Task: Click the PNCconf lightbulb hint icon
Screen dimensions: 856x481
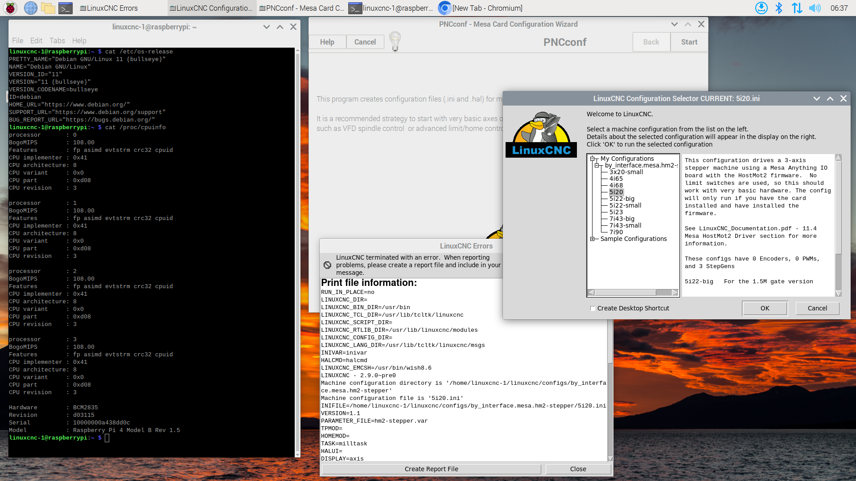Action: tap(395, 41)
